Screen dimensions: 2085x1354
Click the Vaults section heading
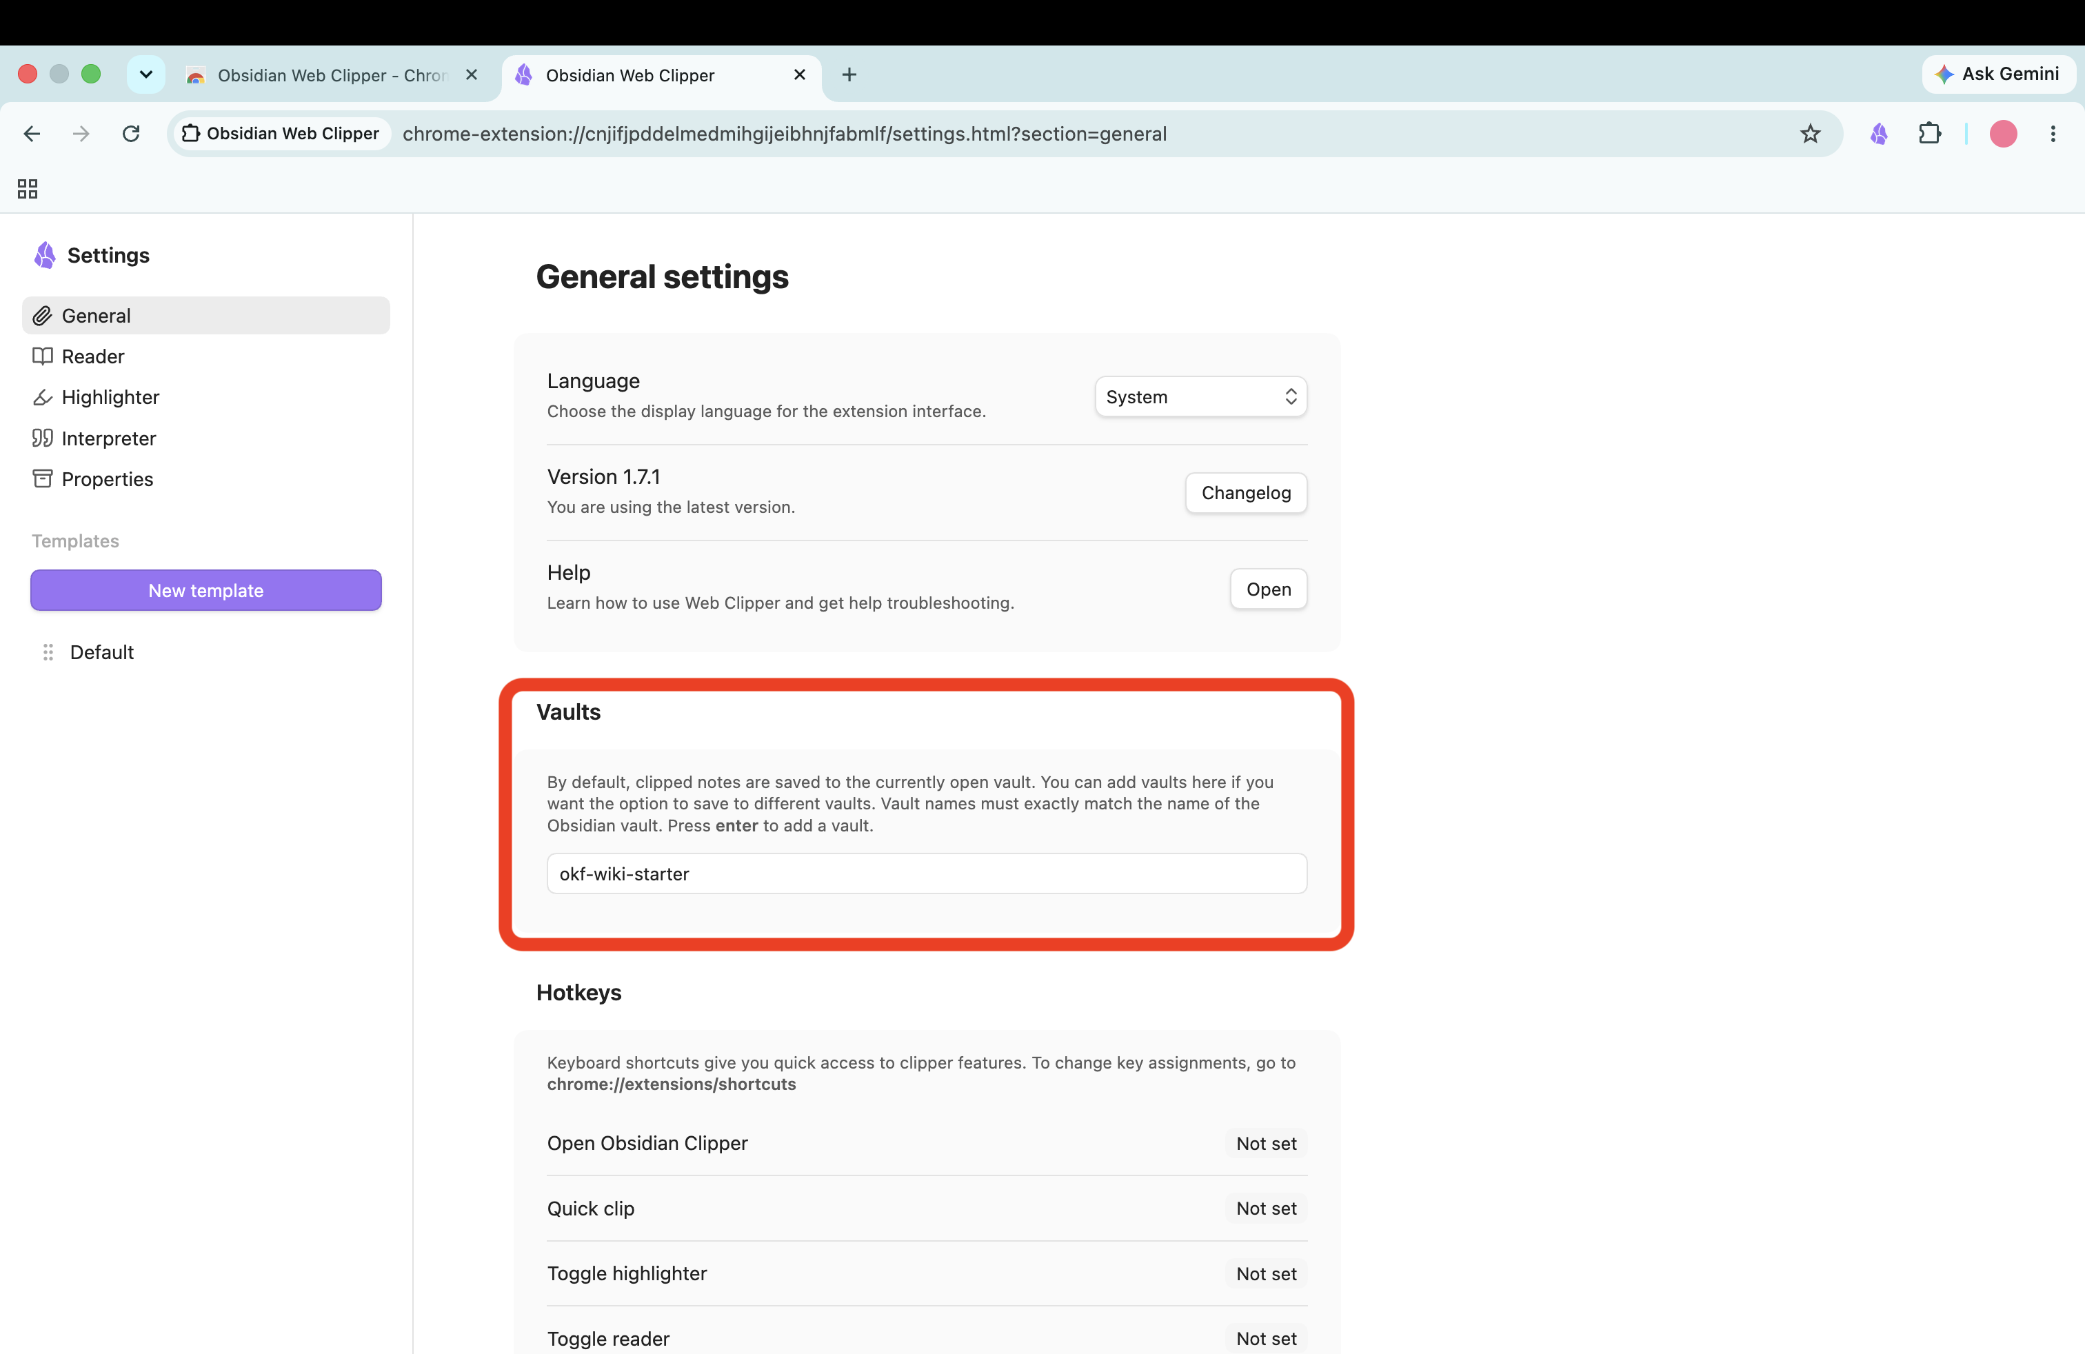tap(569, 712)
